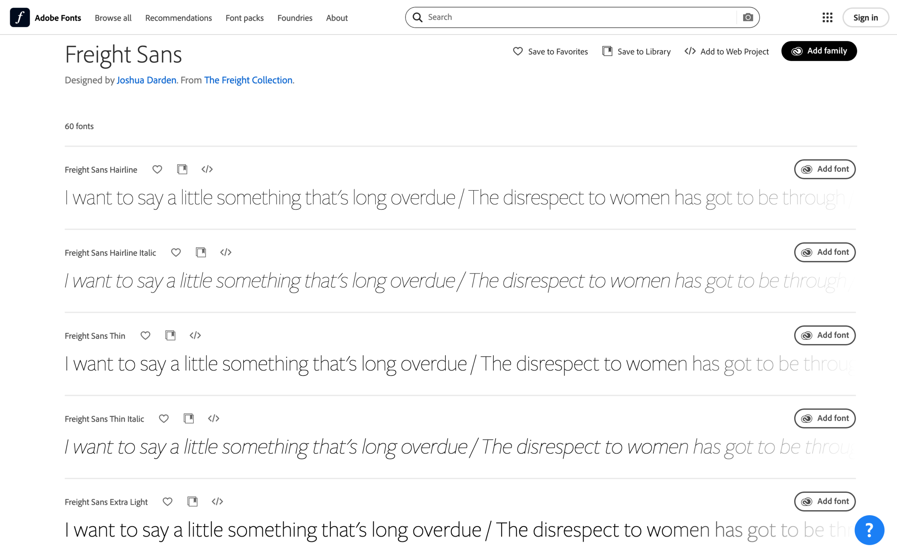Click code icon for Freight Sans Extra Light
The height and width of the screenshot is (560, 897).
point(217,502)
